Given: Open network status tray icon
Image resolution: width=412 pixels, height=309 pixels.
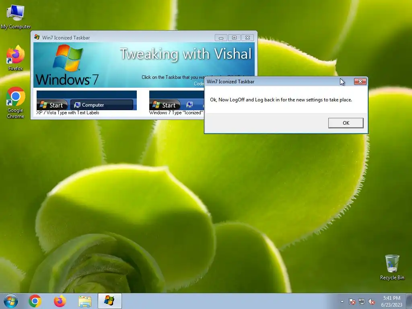Looking at the screenshot, I should tap(362, 302).
